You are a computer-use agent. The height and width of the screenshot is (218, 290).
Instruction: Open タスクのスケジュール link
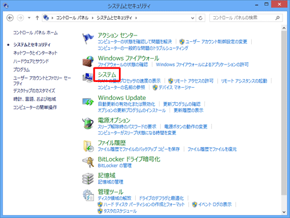pyautogui.click(x=120, y=211)
